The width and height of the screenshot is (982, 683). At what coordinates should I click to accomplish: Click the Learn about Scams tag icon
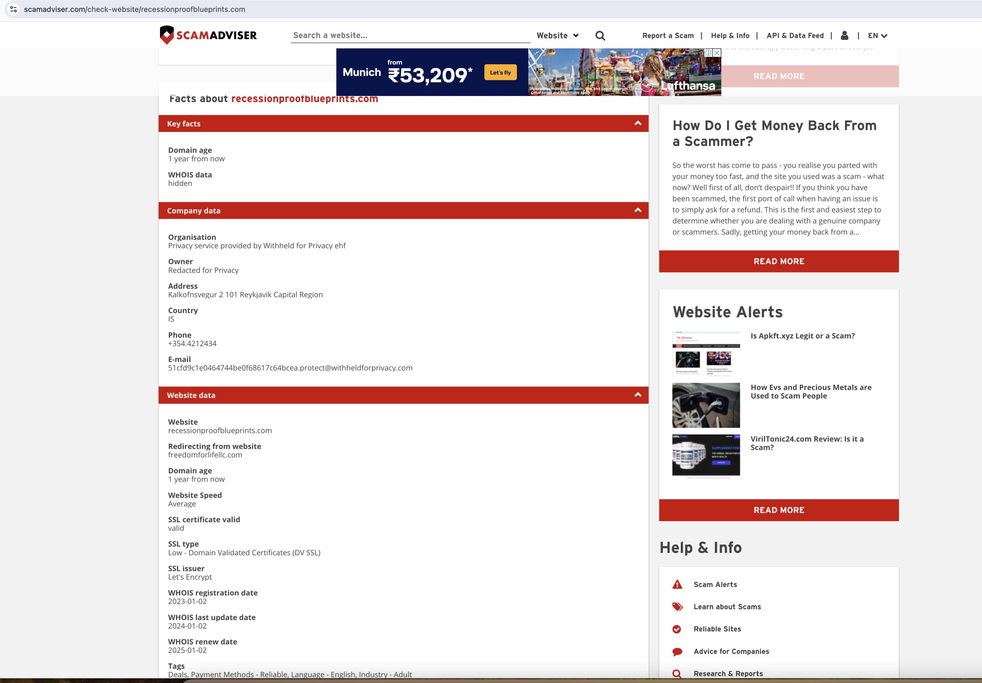[x=677, y=606]
